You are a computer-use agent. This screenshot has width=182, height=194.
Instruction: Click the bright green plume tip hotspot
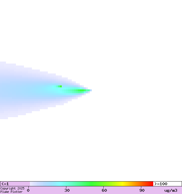(x=82, y=90)
